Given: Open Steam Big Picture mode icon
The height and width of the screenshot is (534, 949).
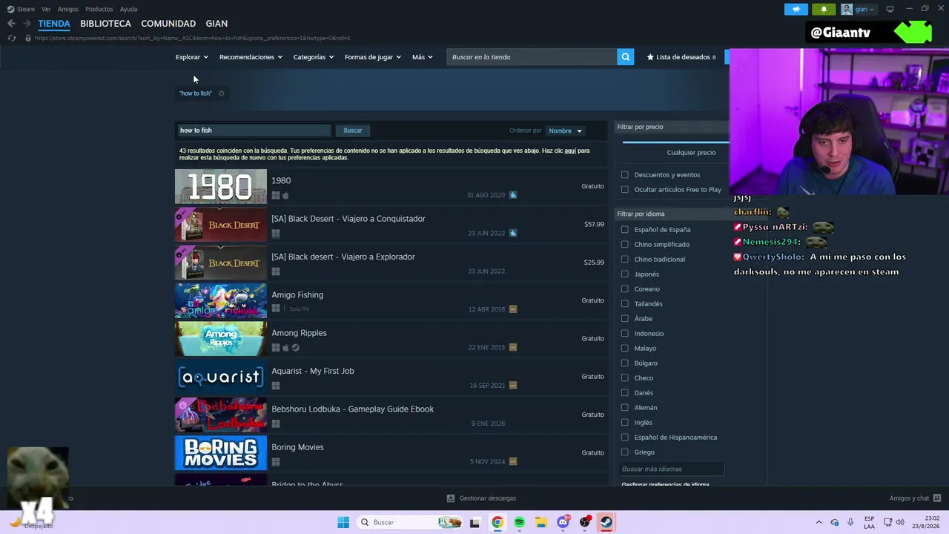Looking at the screenshot, I should point(890,9).
